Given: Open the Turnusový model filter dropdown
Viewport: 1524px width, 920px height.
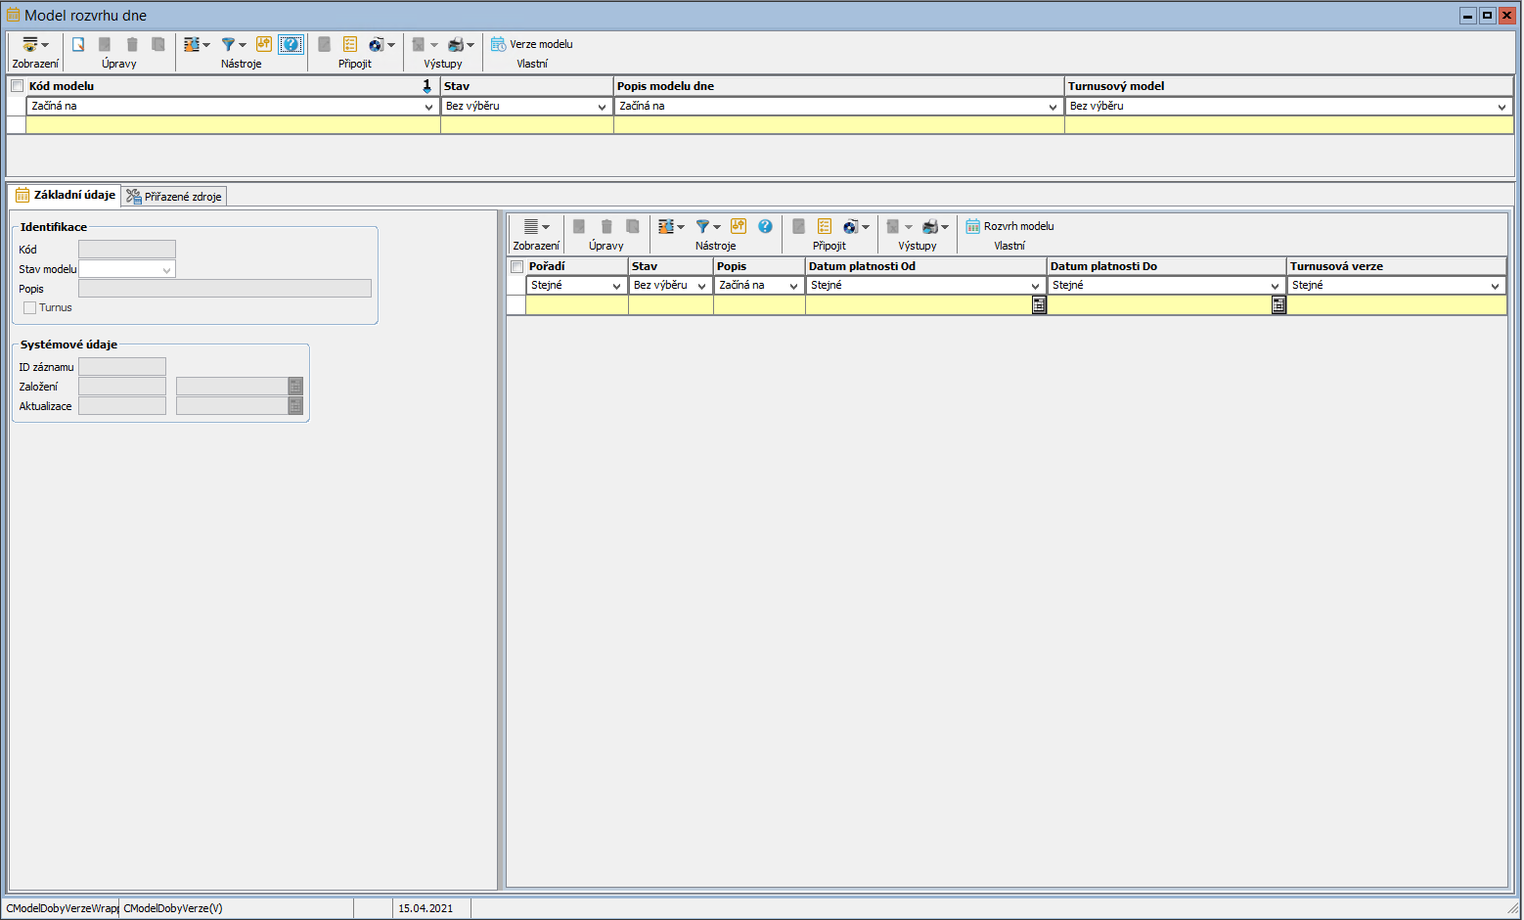Looking at the screenshot, I should tap(1502, 107).
